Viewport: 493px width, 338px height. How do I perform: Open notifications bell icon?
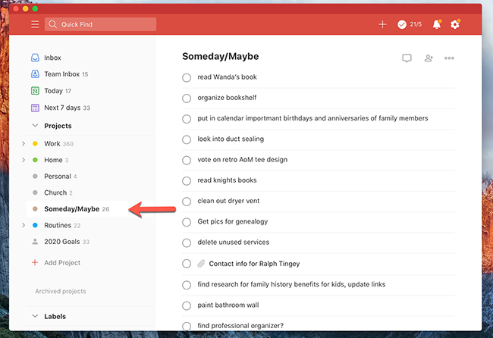click(437, 24)
